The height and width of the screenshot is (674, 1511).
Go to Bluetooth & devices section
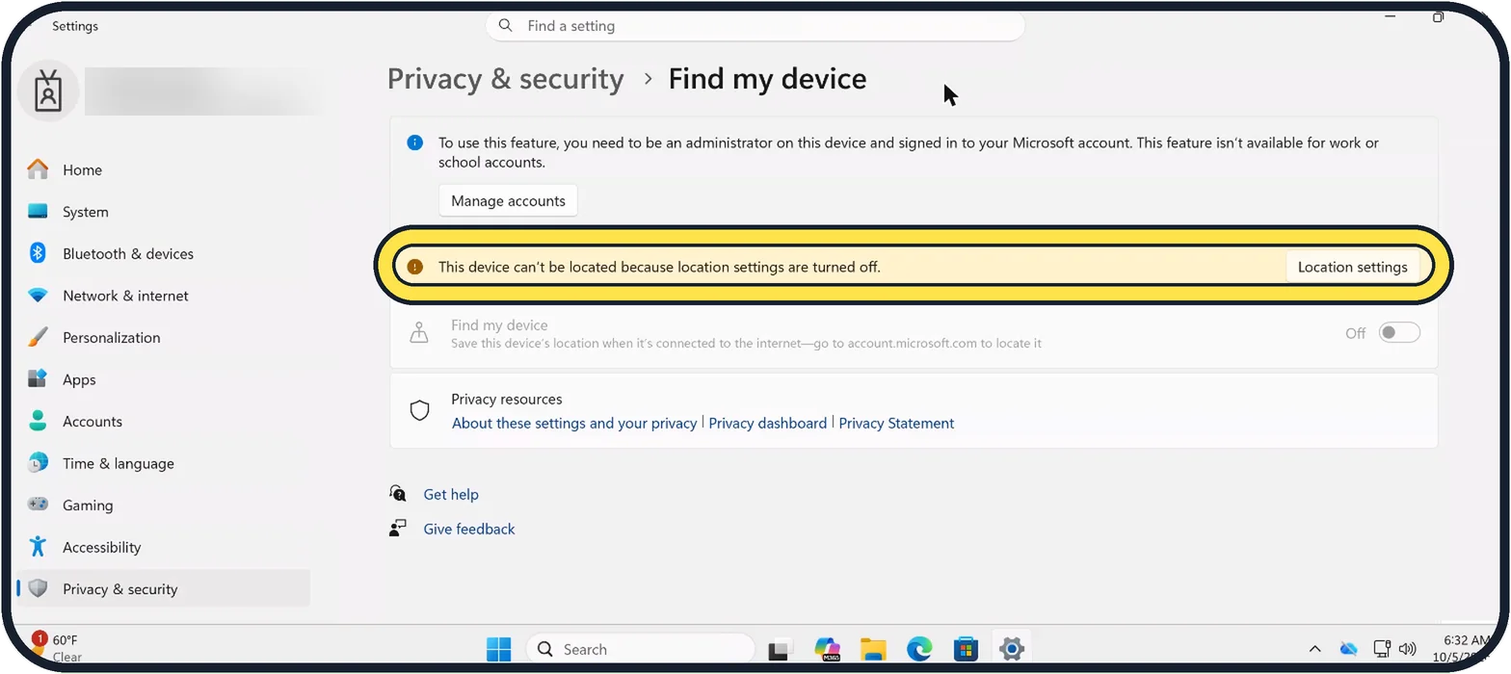point(128,253)
